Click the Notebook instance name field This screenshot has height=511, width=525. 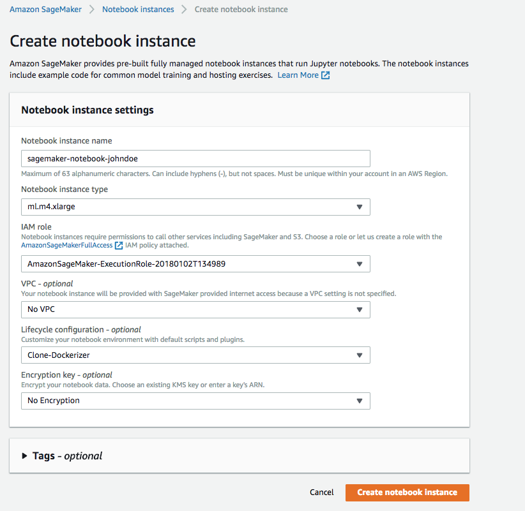coord(195,158)
